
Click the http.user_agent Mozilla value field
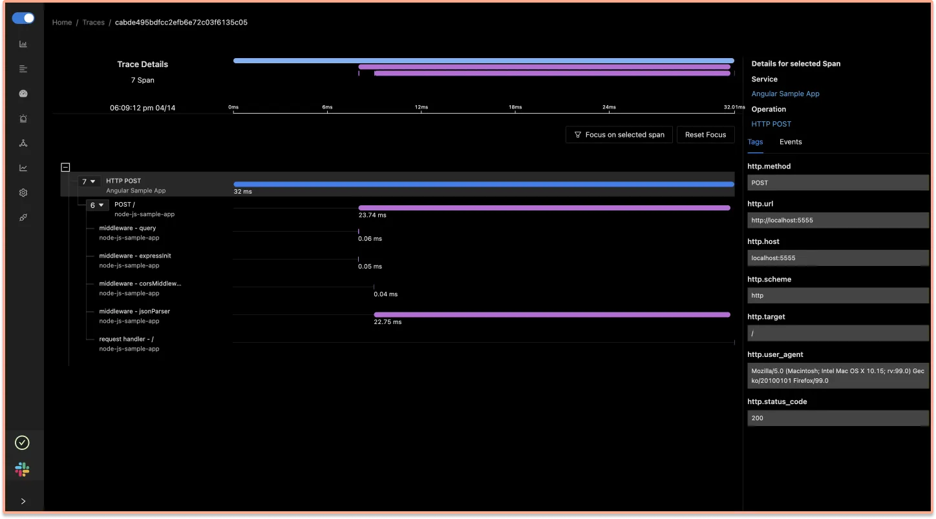838,376
